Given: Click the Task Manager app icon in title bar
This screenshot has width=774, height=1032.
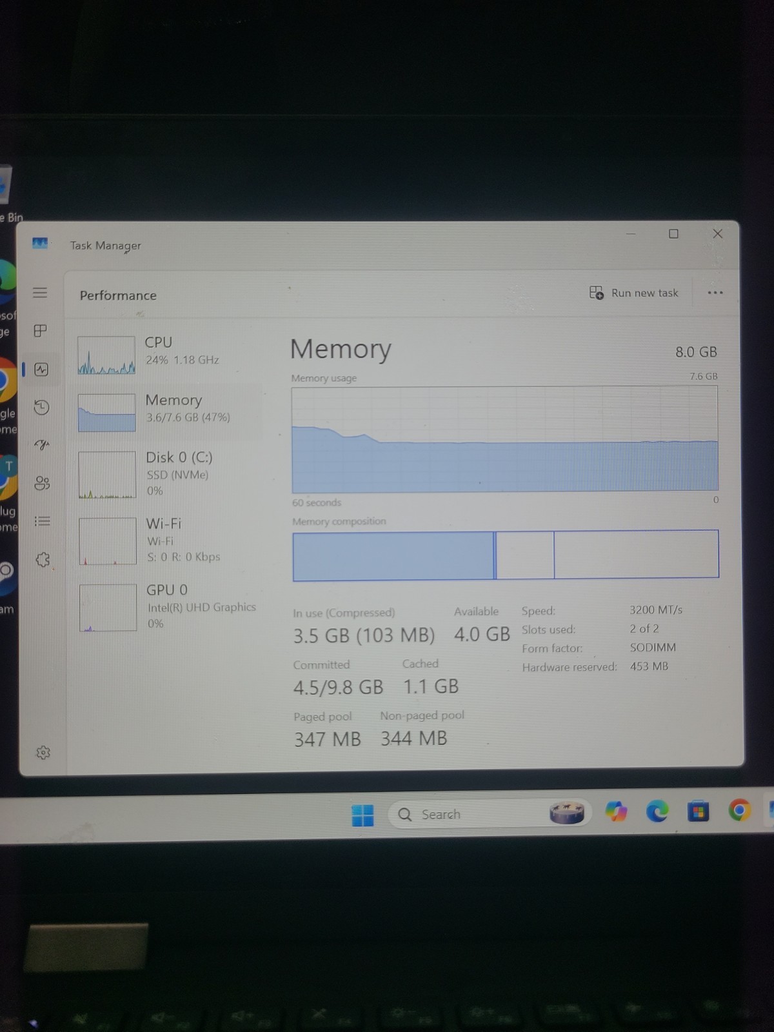Looking at the screenshot, I should [x=40, y=243].
